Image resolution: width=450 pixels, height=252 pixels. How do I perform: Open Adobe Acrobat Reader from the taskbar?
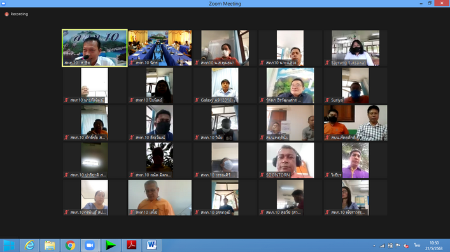coord(131,246)
